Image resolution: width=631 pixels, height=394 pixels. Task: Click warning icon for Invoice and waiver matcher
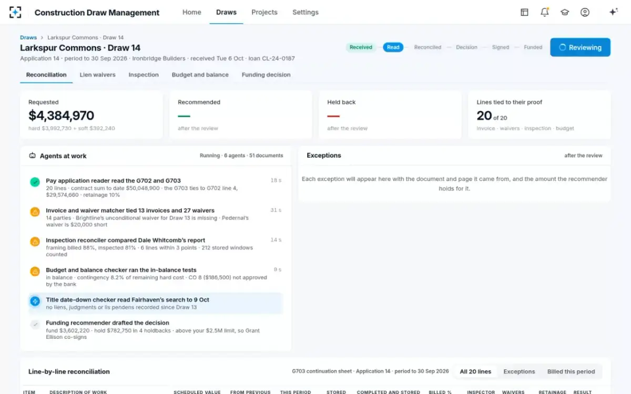(x=35, y=212)
